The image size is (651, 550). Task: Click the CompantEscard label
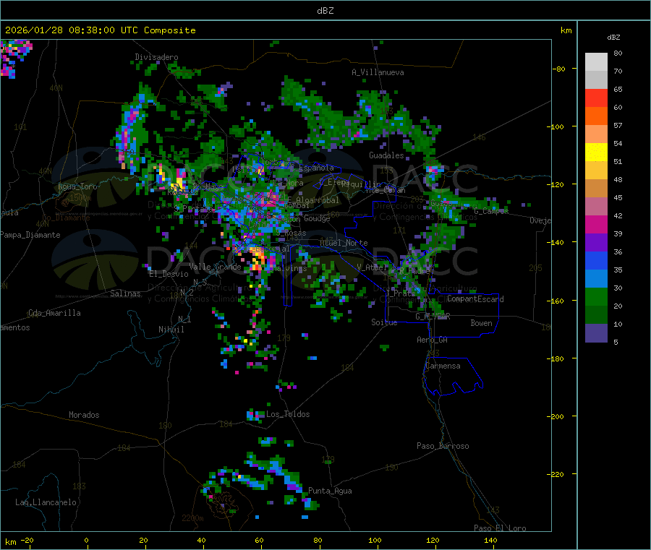475,299
